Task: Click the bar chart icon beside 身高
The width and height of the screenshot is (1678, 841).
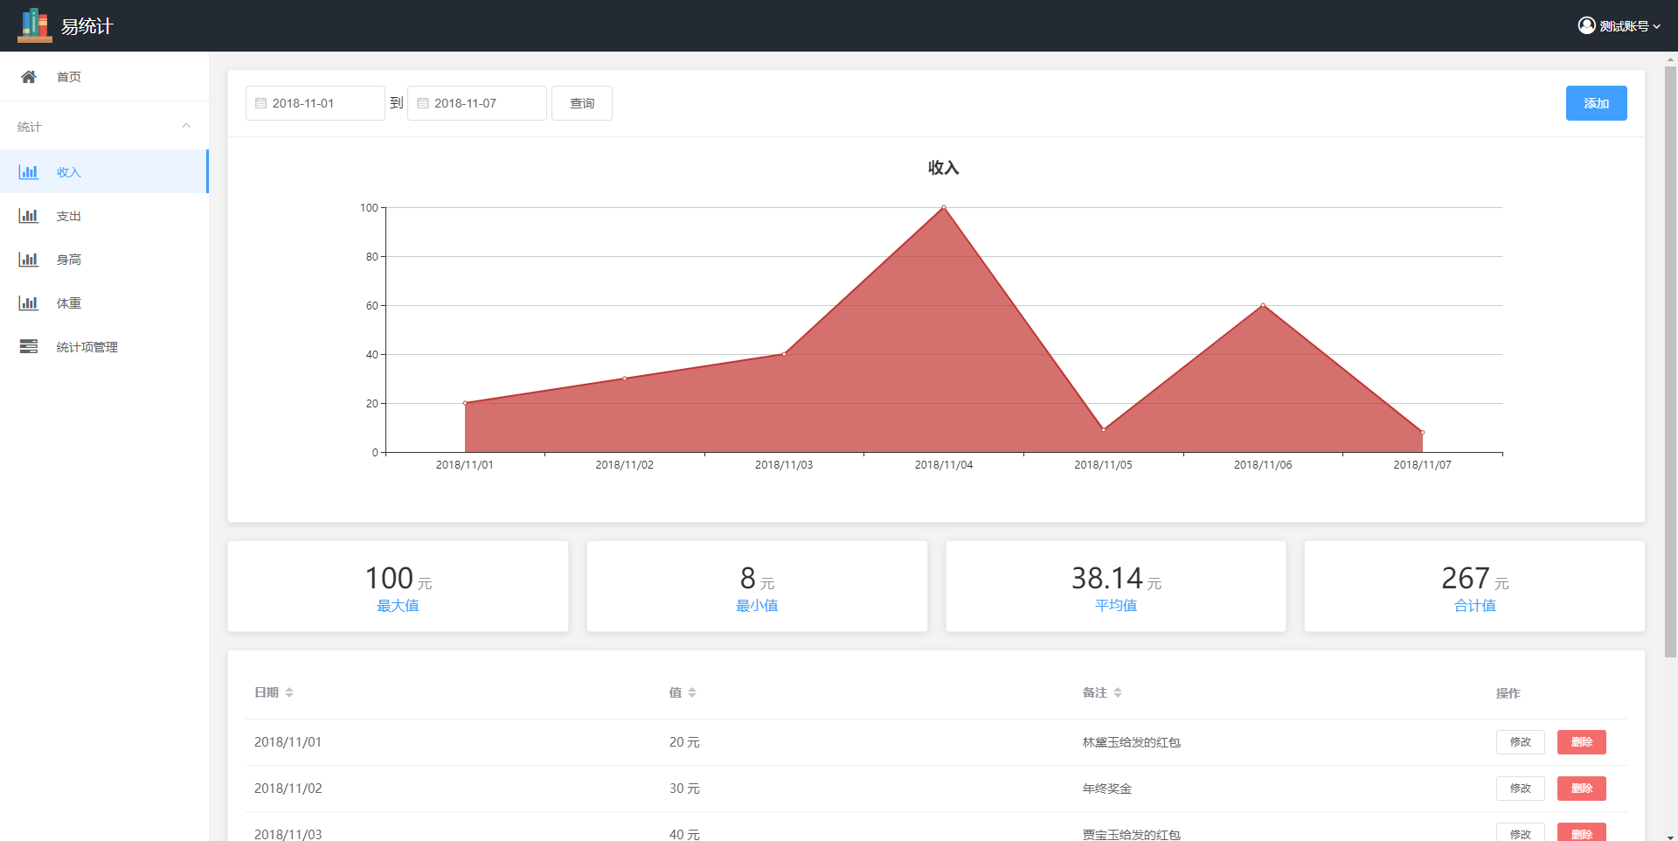Action: click(x=29, y=260)
